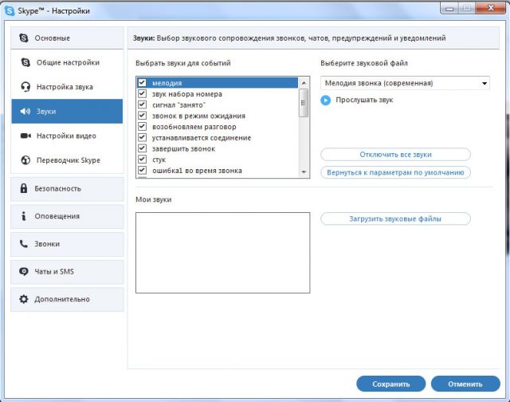Close the Skype settings window
This screenshot has height=402, width=510.
pyautogui.click(x=491, y=8)
